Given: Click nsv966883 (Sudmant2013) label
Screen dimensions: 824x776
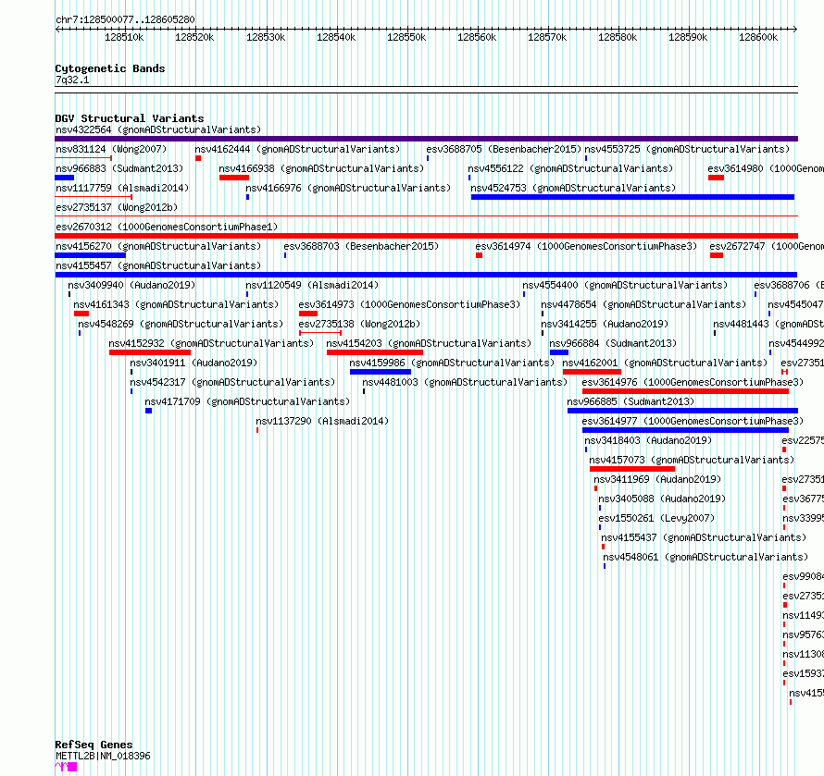Looking at the screenshot, I should click(119, 168).
